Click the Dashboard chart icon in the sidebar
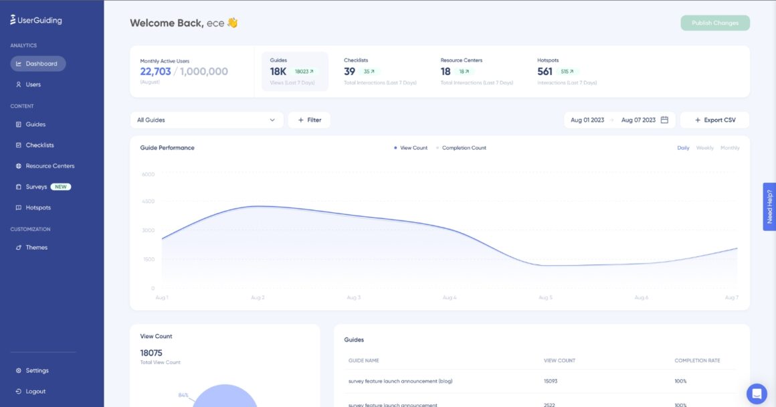 pyautogui.click(x=18, y=64)
